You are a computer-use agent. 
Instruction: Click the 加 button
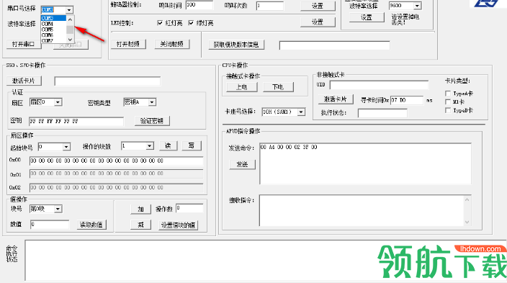tap(140, 210)
